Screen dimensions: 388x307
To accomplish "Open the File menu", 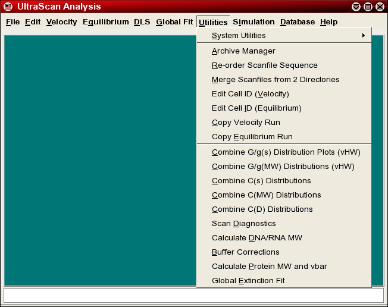I will pos(12,22).
